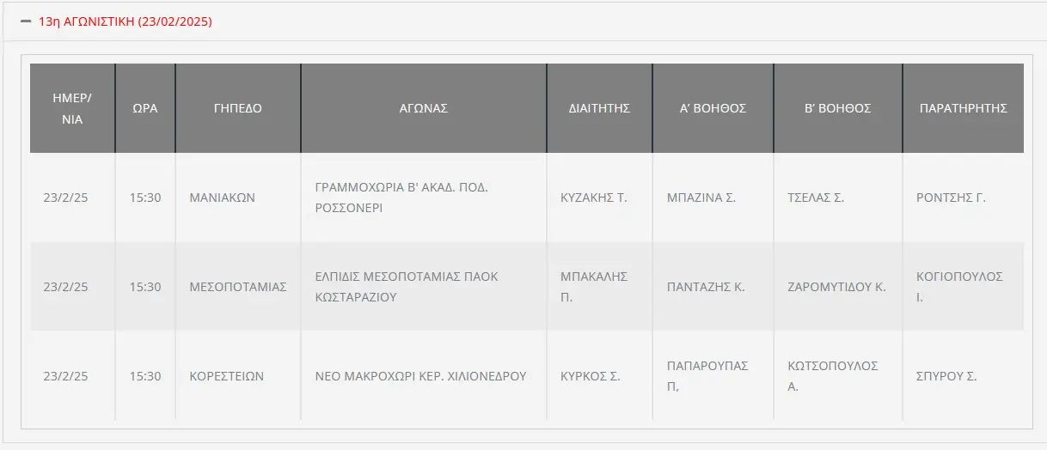Select the ΜΕΣΟΠΟΤΑΜΙΑΣ stadium cell

(x=238, y=287)
